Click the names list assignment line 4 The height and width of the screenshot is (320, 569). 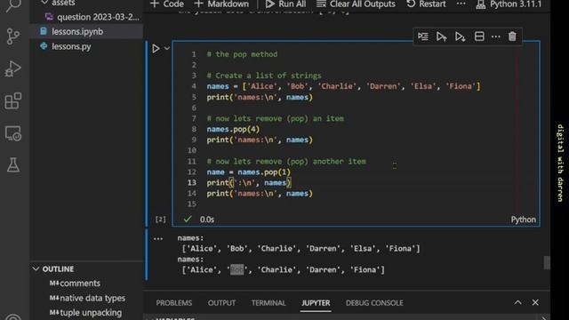point(343,86)
